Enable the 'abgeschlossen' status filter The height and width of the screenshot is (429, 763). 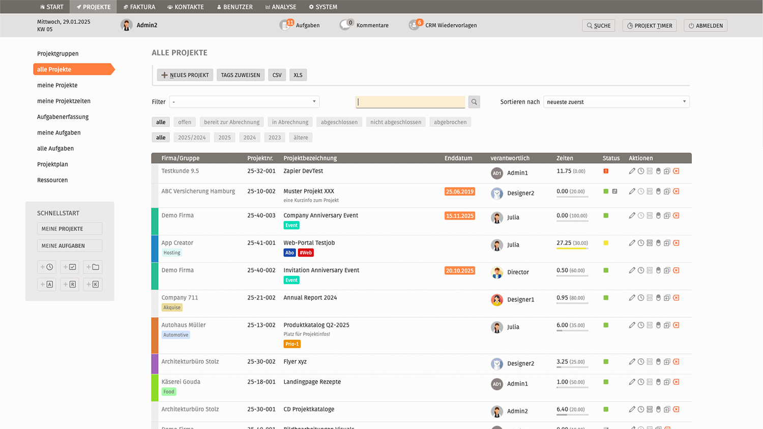pos(339,122)
